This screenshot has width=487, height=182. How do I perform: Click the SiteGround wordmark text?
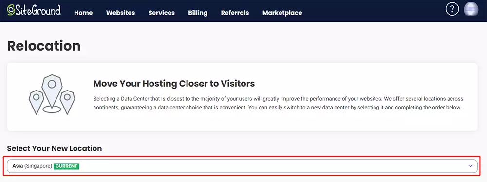click(38, 10)
